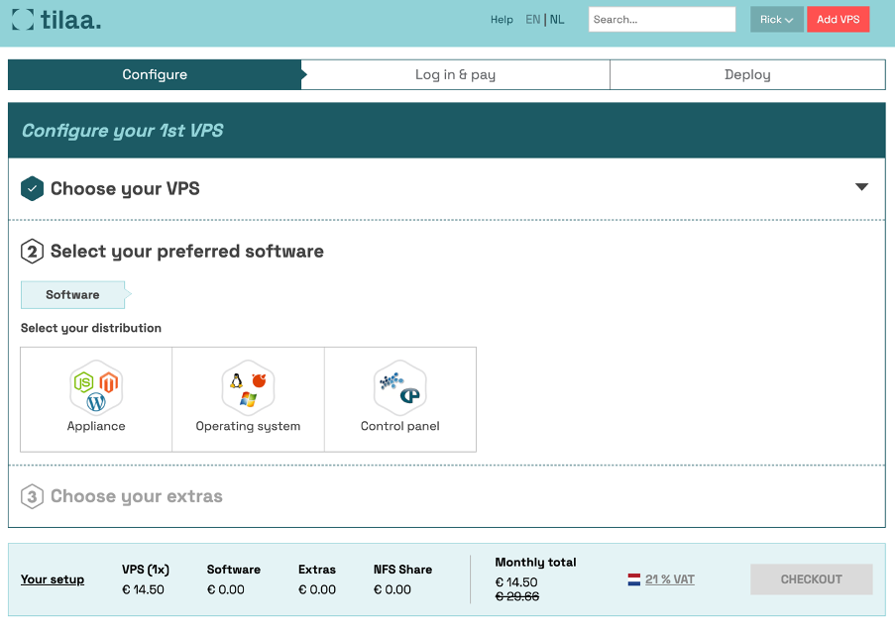
Task: Select the Operating system distribution icon
Action: (248, 388)
